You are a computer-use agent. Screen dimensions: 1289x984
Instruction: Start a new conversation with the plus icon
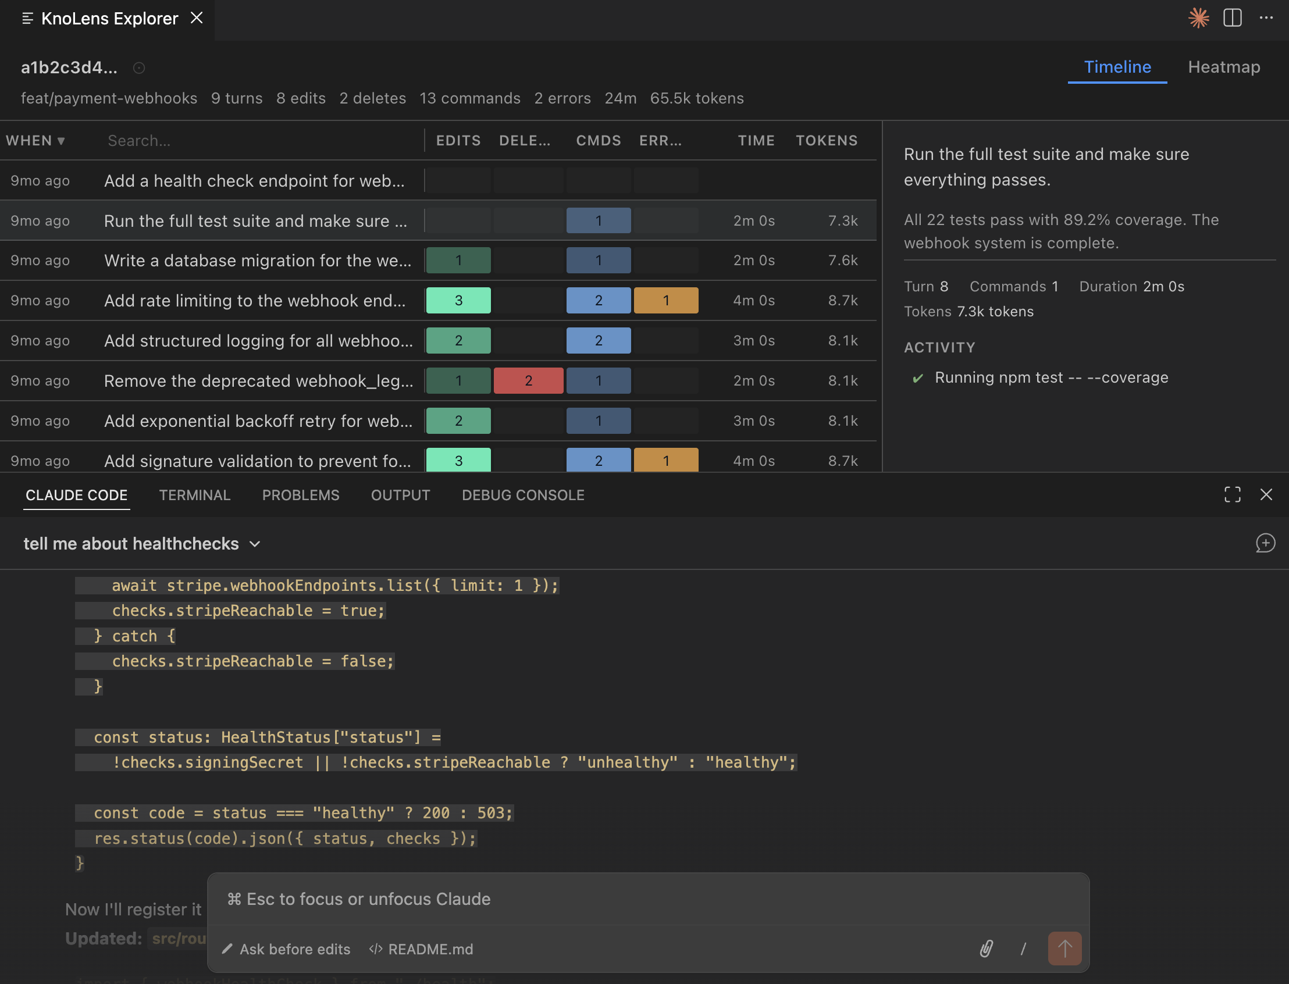pos(1266,544)
